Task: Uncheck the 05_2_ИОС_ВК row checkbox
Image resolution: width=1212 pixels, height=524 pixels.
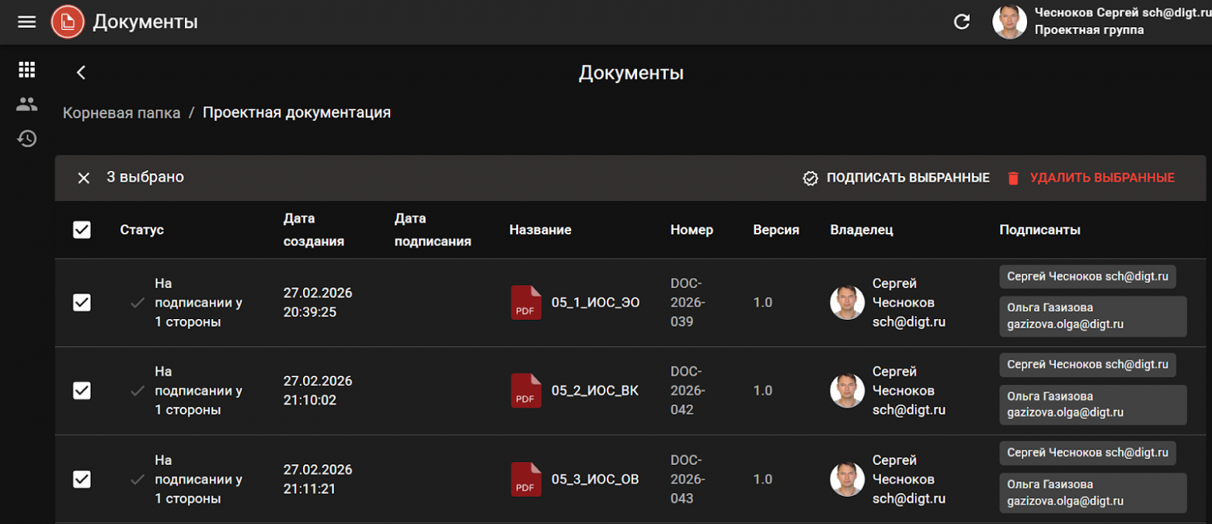Action: point(82,390)
